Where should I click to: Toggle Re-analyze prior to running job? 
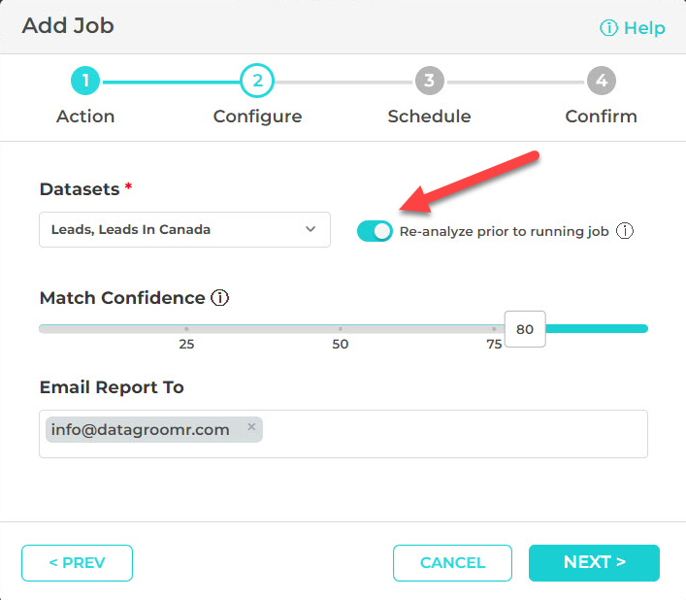click(x=375, y=231)
